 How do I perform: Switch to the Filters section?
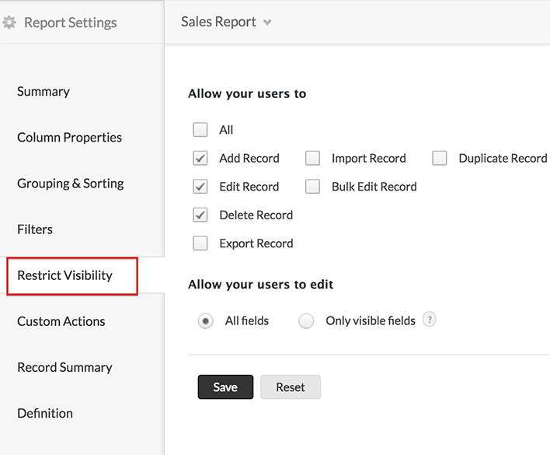point(35,229)
